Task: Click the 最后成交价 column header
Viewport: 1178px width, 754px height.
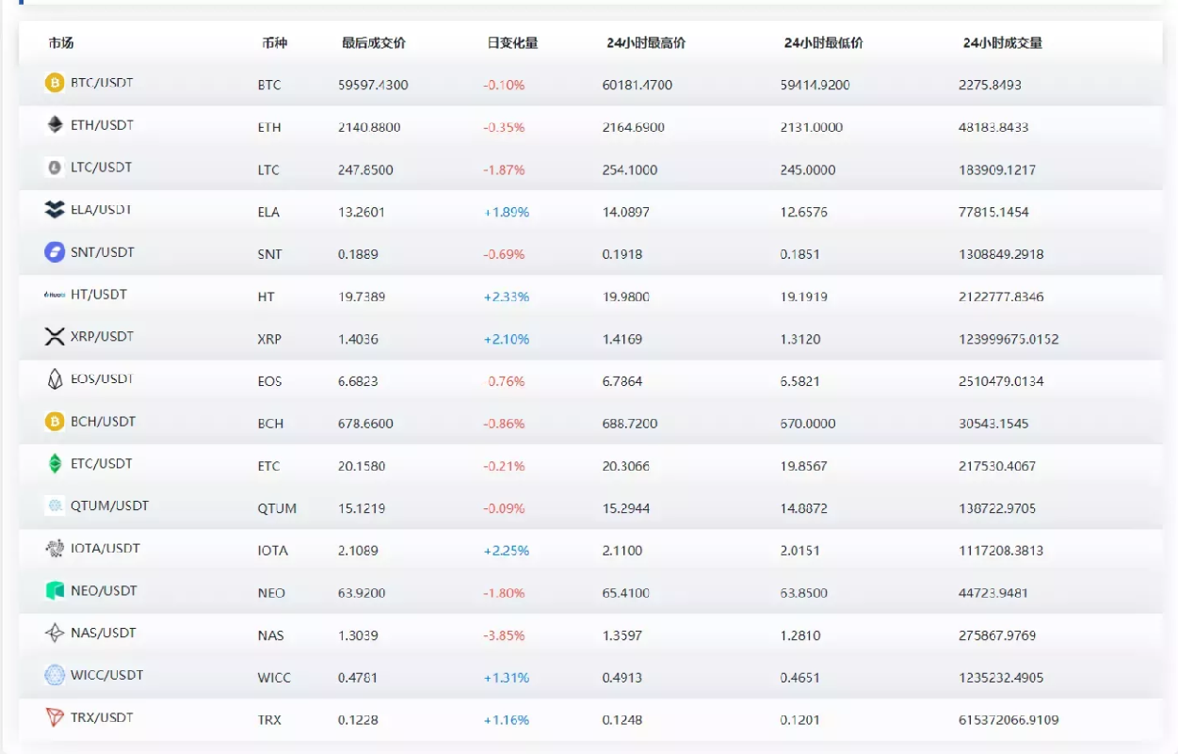Action: pos(374,43)
